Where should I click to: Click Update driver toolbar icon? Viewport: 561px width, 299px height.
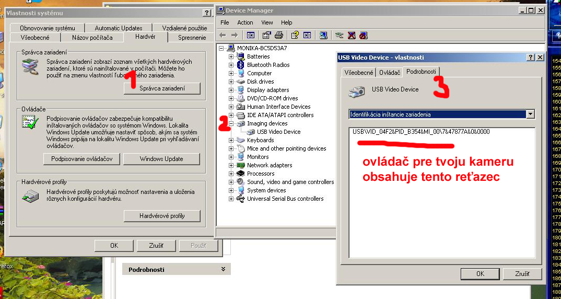click(x=340, y=35)
